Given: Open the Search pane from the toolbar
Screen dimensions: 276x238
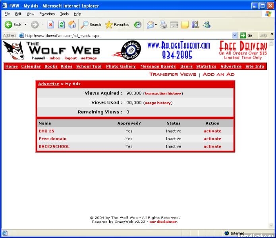Looking at the screenshot, I should (91, 25).
